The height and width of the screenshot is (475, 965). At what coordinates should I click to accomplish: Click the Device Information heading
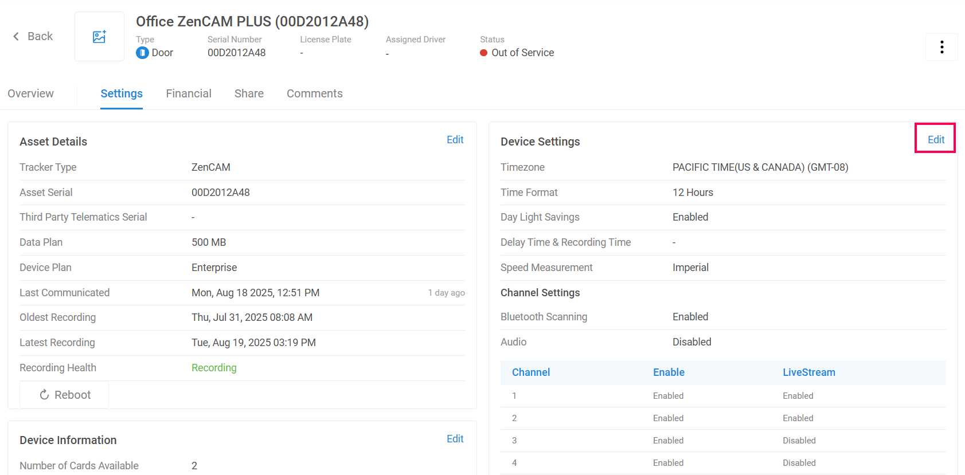click(x=68, y=440)
